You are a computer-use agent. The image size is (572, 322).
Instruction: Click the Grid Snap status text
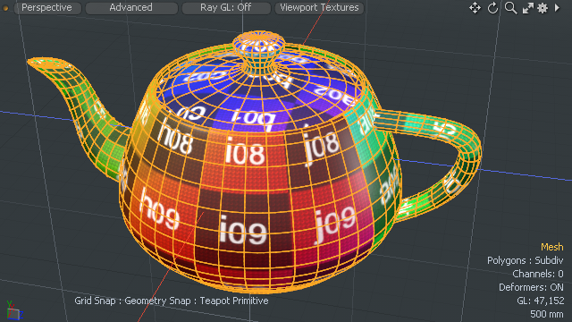[x=95, y=301]
